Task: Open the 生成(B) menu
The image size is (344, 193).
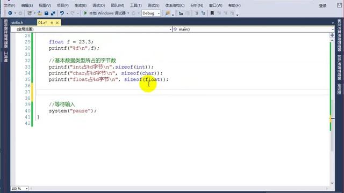Action: 80,5
